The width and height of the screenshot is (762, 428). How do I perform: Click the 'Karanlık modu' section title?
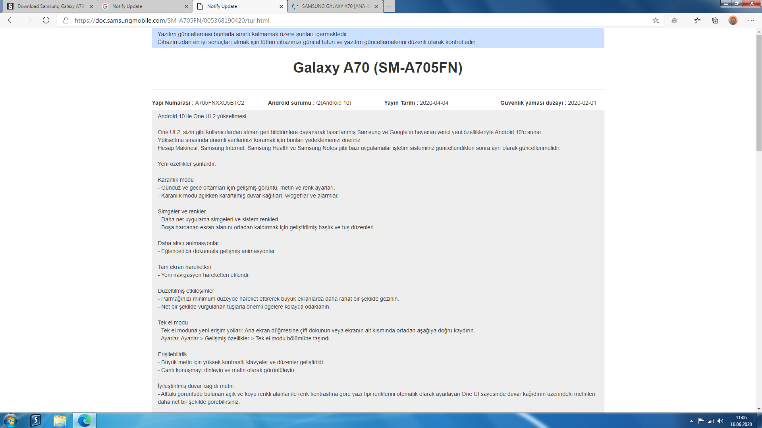(176, 180)
